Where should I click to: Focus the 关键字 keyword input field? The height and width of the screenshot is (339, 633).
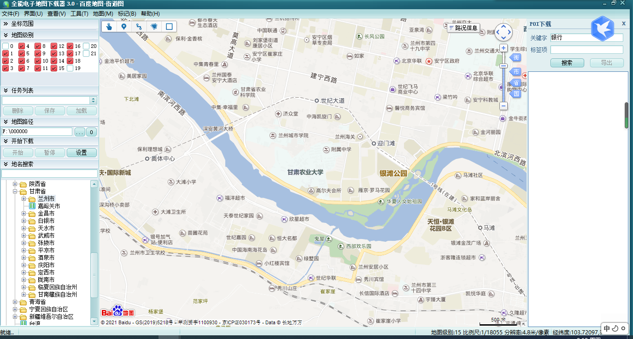click(x=587, y=38)
